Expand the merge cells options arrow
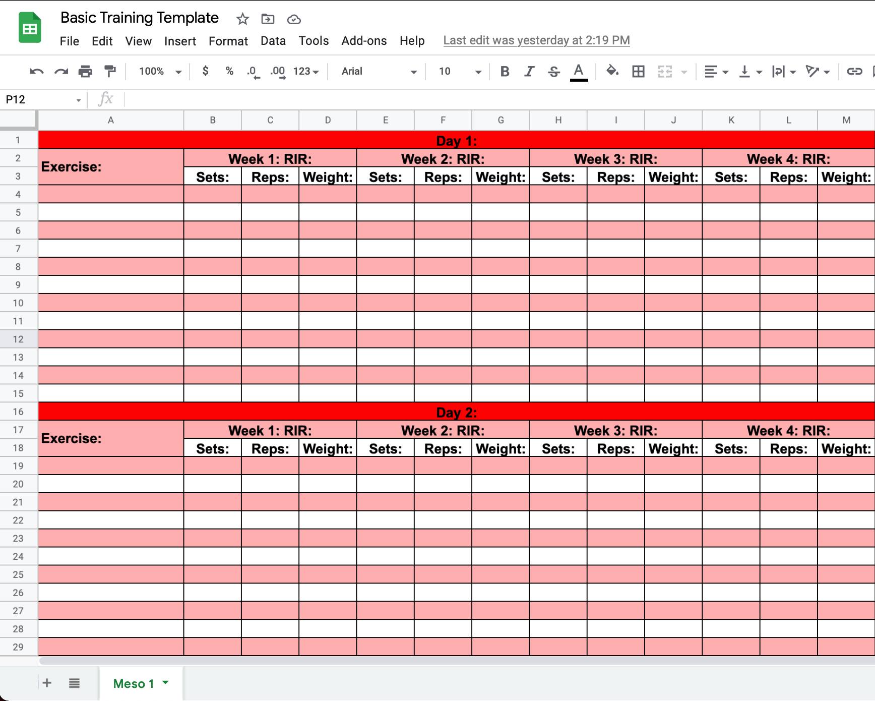 [x=684, y=72]
